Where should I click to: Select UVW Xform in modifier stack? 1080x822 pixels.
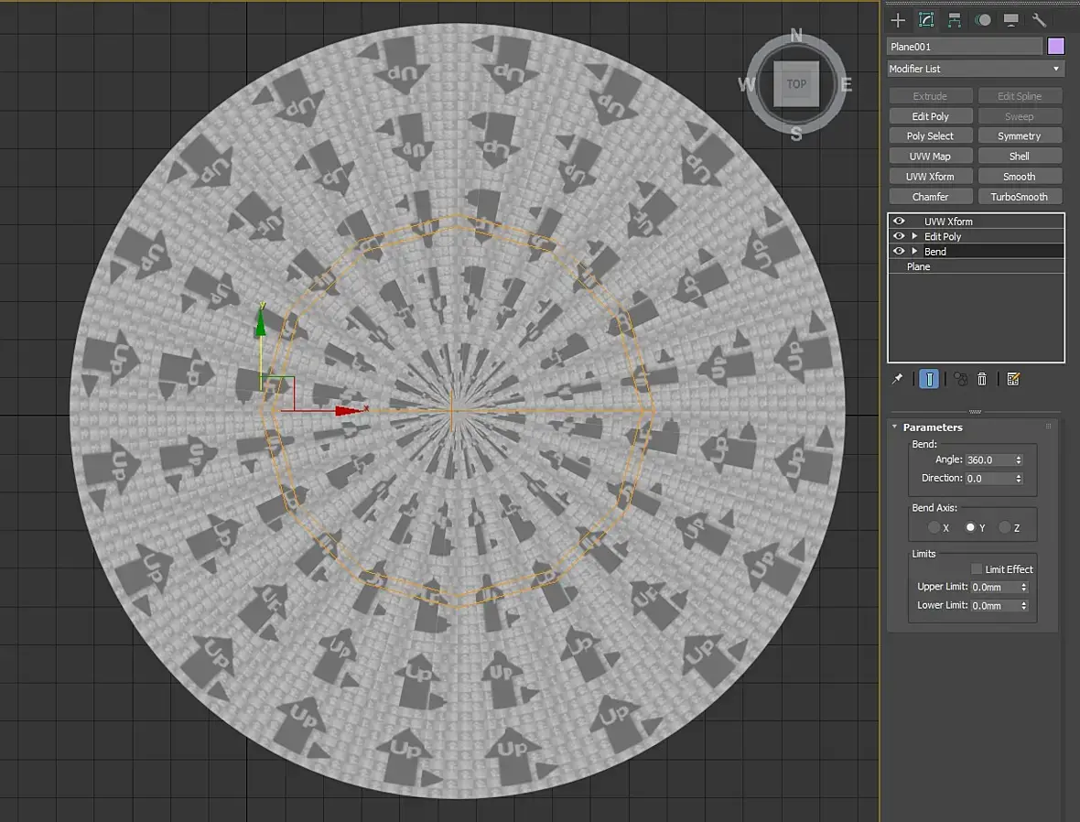948,222
